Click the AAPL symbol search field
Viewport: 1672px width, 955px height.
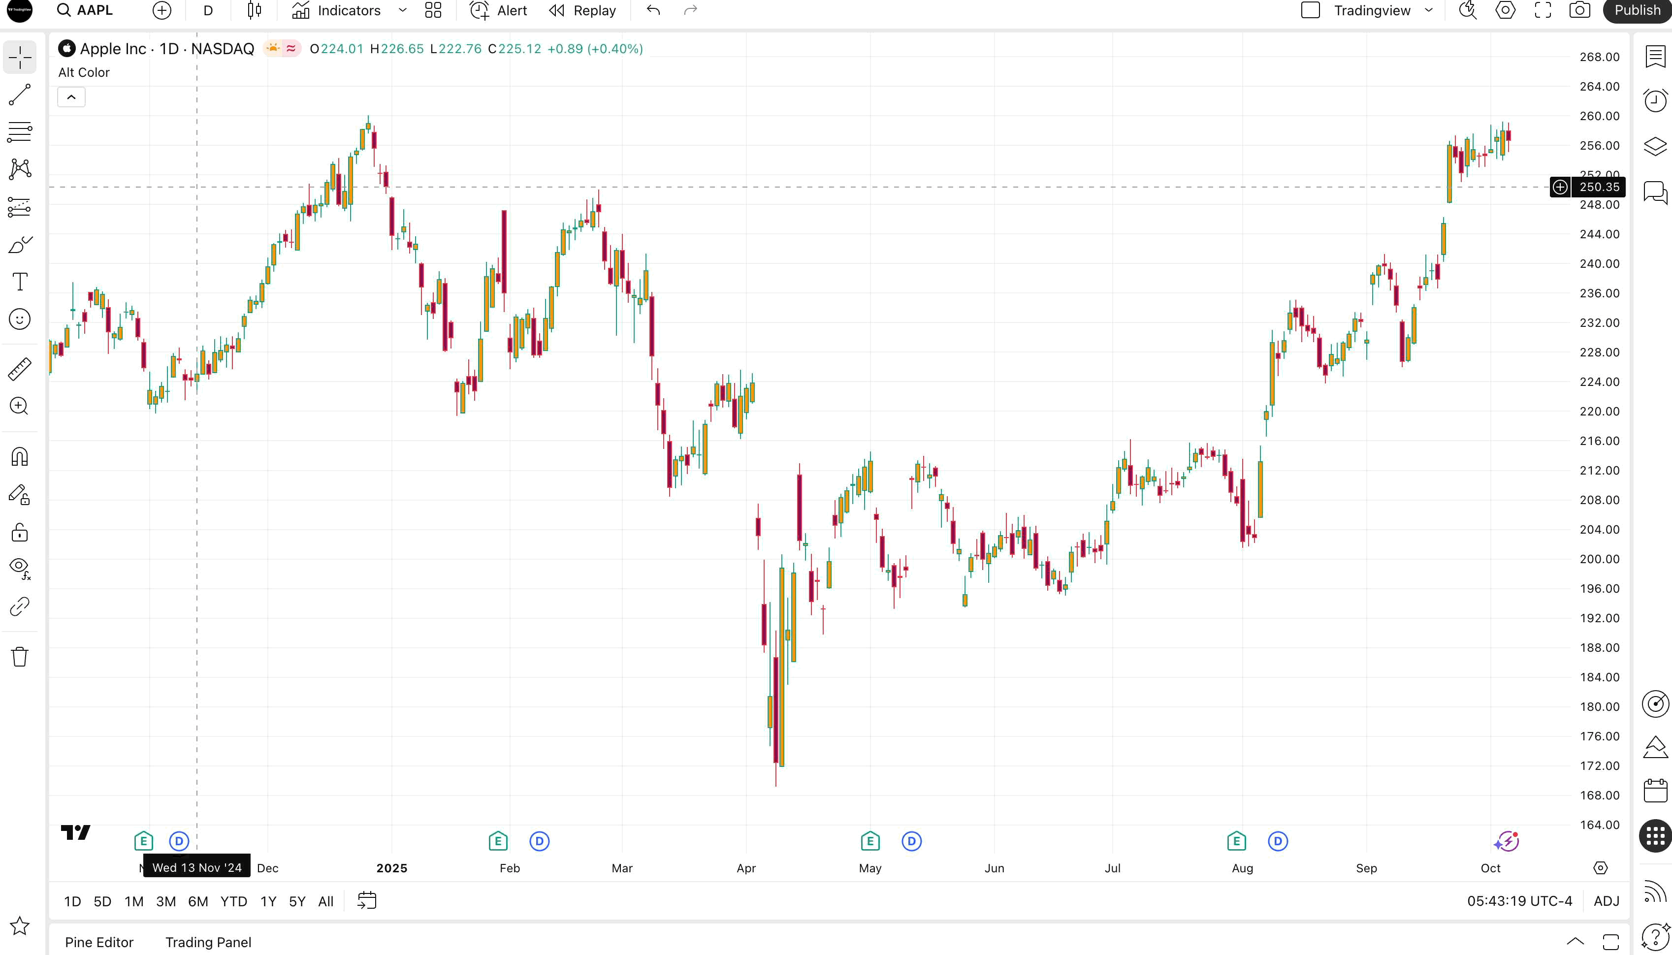(95, 10)
